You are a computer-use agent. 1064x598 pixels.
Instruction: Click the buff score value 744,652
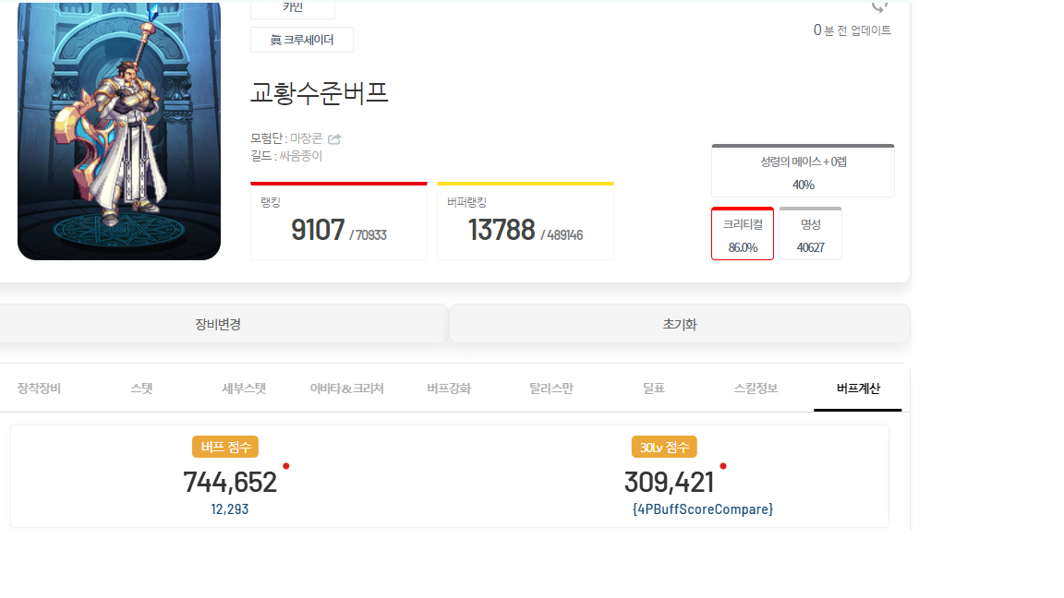tap(230, 483)
